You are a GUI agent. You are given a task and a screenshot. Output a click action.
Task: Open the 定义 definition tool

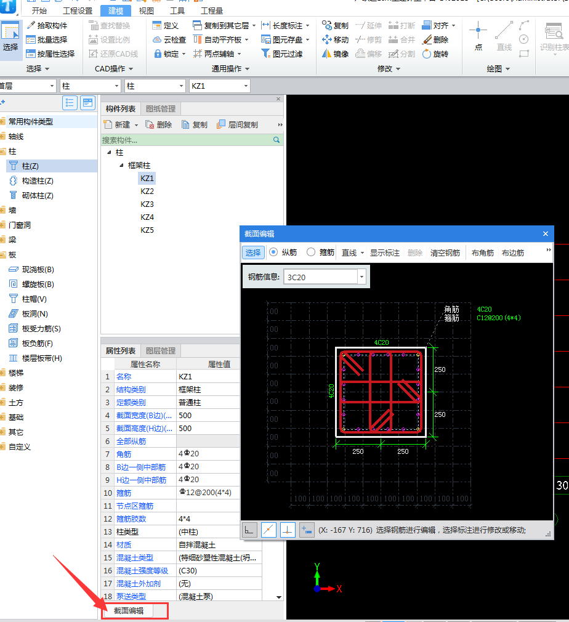point(166,26)
